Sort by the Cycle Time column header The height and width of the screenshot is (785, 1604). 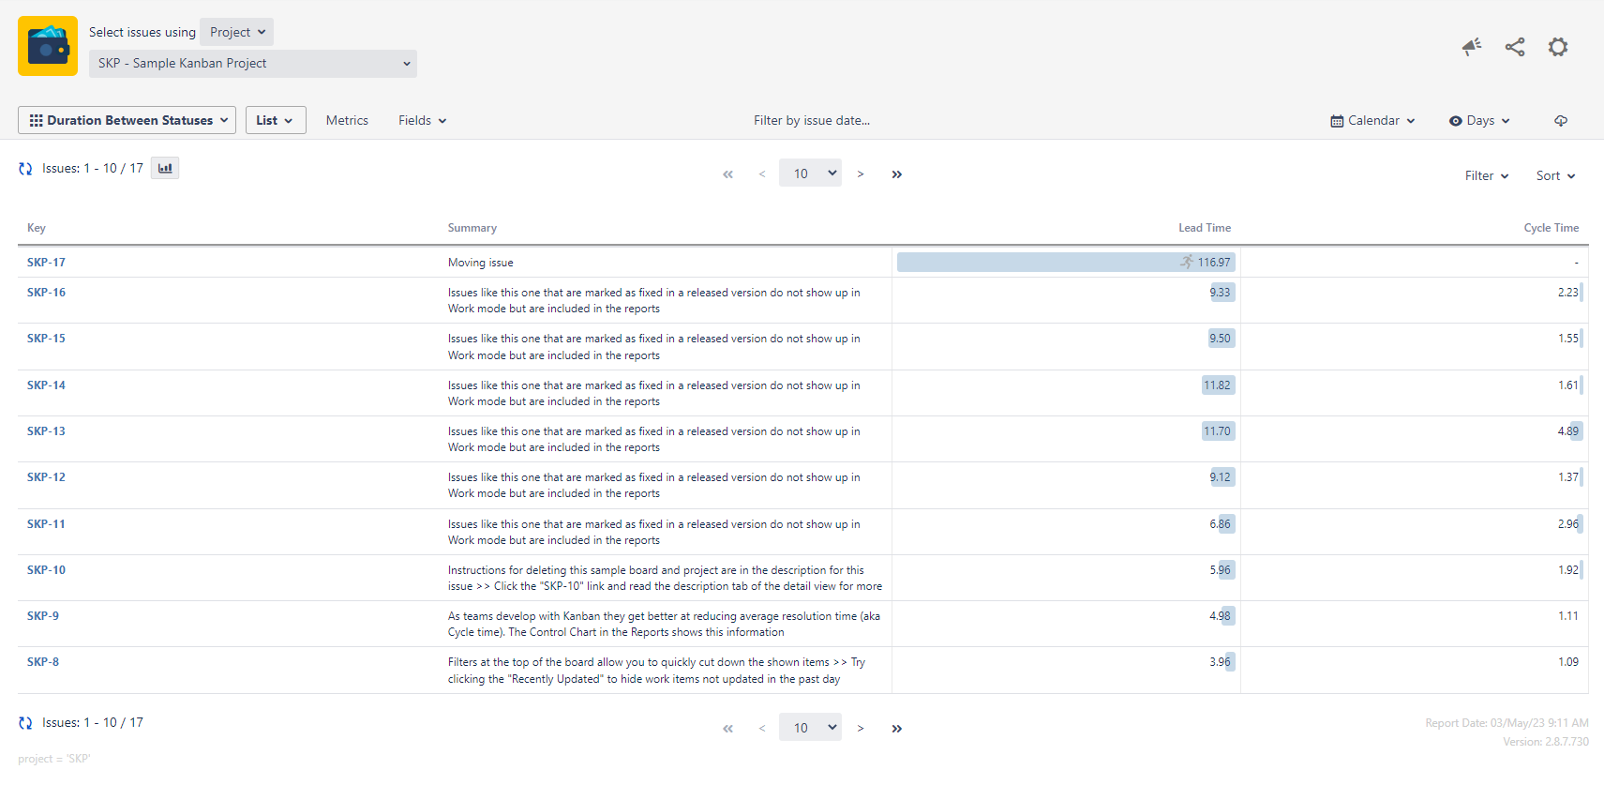(x=1551, y=228)
